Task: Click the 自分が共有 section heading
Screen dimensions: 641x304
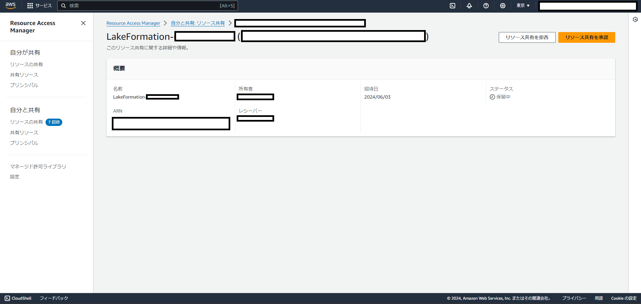Action: pyautogui.click(x=25, y=52)
